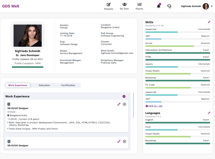The image size is (215, 159).
Task: Click the support headset icon
Action: (x=169, y=6)
